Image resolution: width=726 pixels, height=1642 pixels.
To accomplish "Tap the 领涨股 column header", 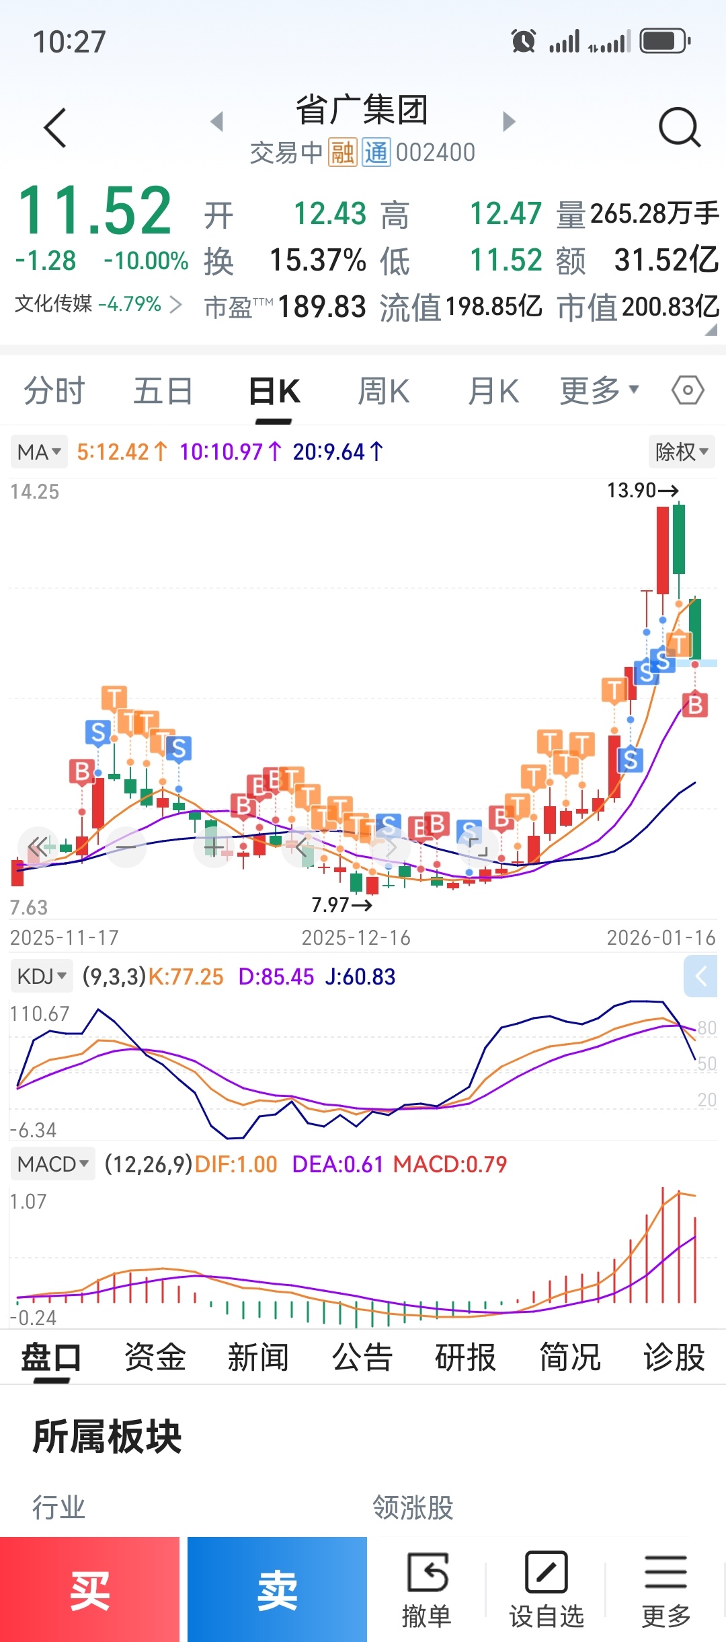I will [x=413, y=1507].
